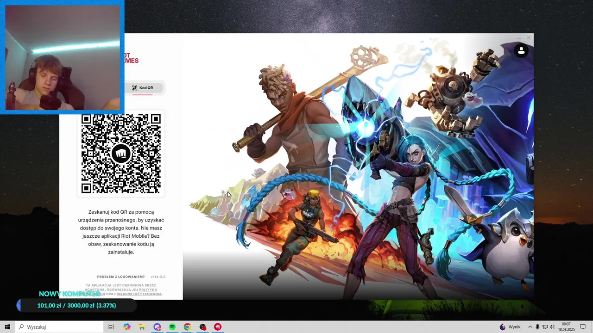Open the Warunki użytkowania link
The width and height of the screenshot is (593, 333).
139,294
